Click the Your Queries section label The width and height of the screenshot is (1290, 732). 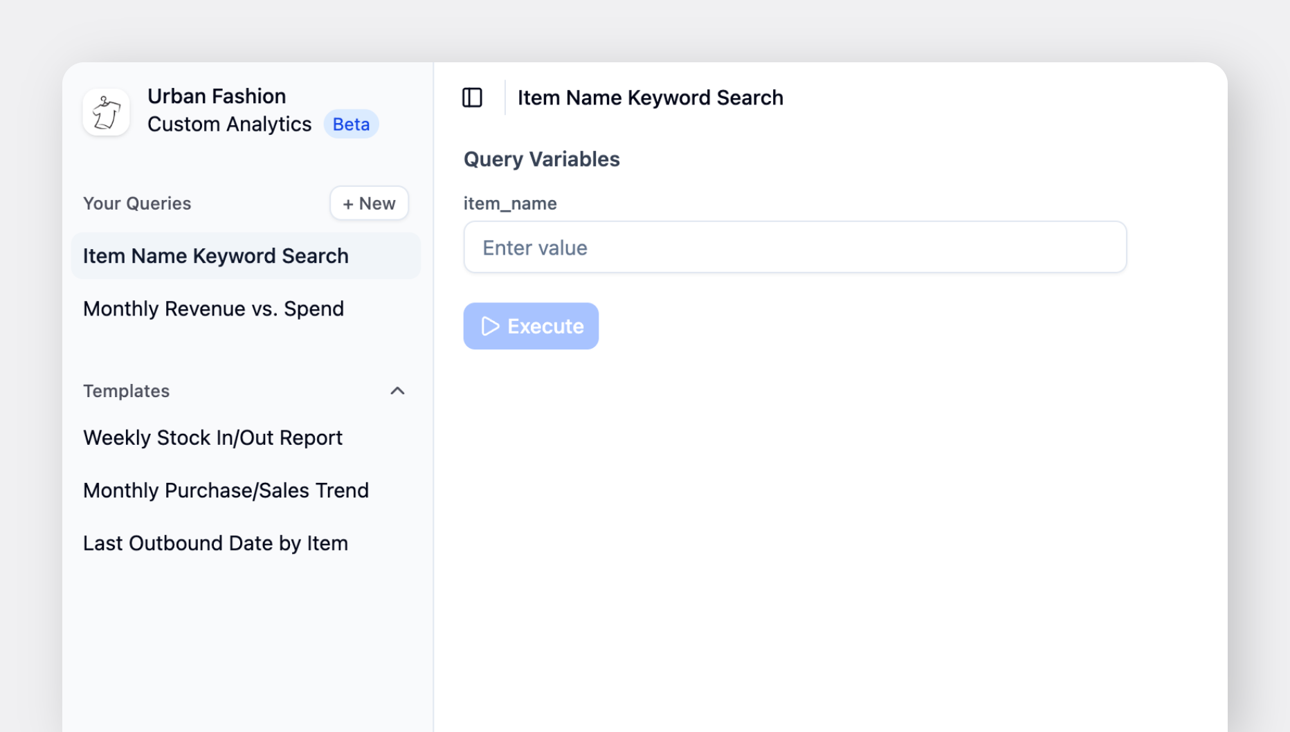pyautogui.click(x=137, y=203)
